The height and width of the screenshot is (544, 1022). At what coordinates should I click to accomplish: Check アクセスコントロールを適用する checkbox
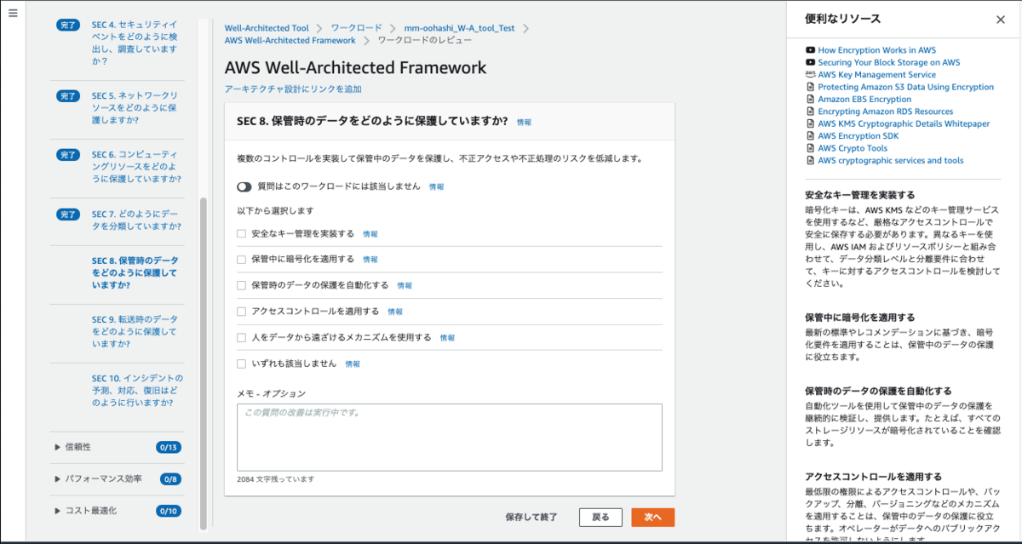[242, 312]
